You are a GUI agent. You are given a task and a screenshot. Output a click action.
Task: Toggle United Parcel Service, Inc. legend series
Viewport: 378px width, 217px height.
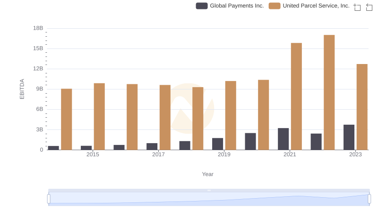pos(309,6)
